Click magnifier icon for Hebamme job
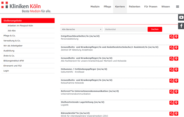The image size is (184, 117). tap(172, 70)
